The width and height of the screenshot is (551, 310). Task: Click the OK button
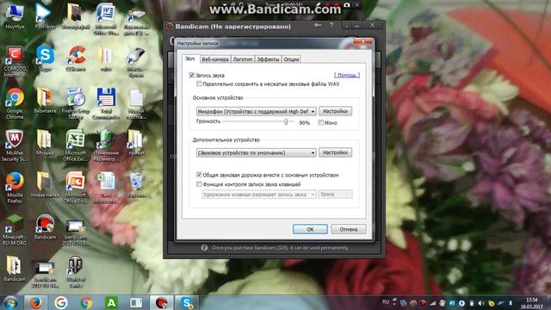pyautogui.click(x=310, y=229)
